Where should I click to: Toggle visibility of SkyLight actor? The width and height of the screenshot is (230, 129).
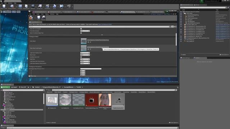coord(181,20)
